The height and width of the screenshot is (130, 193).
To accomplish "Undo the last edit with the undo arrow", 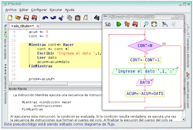I will pyautogui.click(x=45, y=18).
